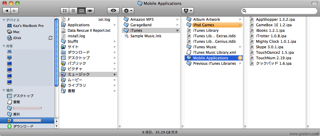Image resolution: width=320 pixels, height=136 pixels.
Task: Select iTunes Lib... Extras.itdb file
Action: pos(214,36)
